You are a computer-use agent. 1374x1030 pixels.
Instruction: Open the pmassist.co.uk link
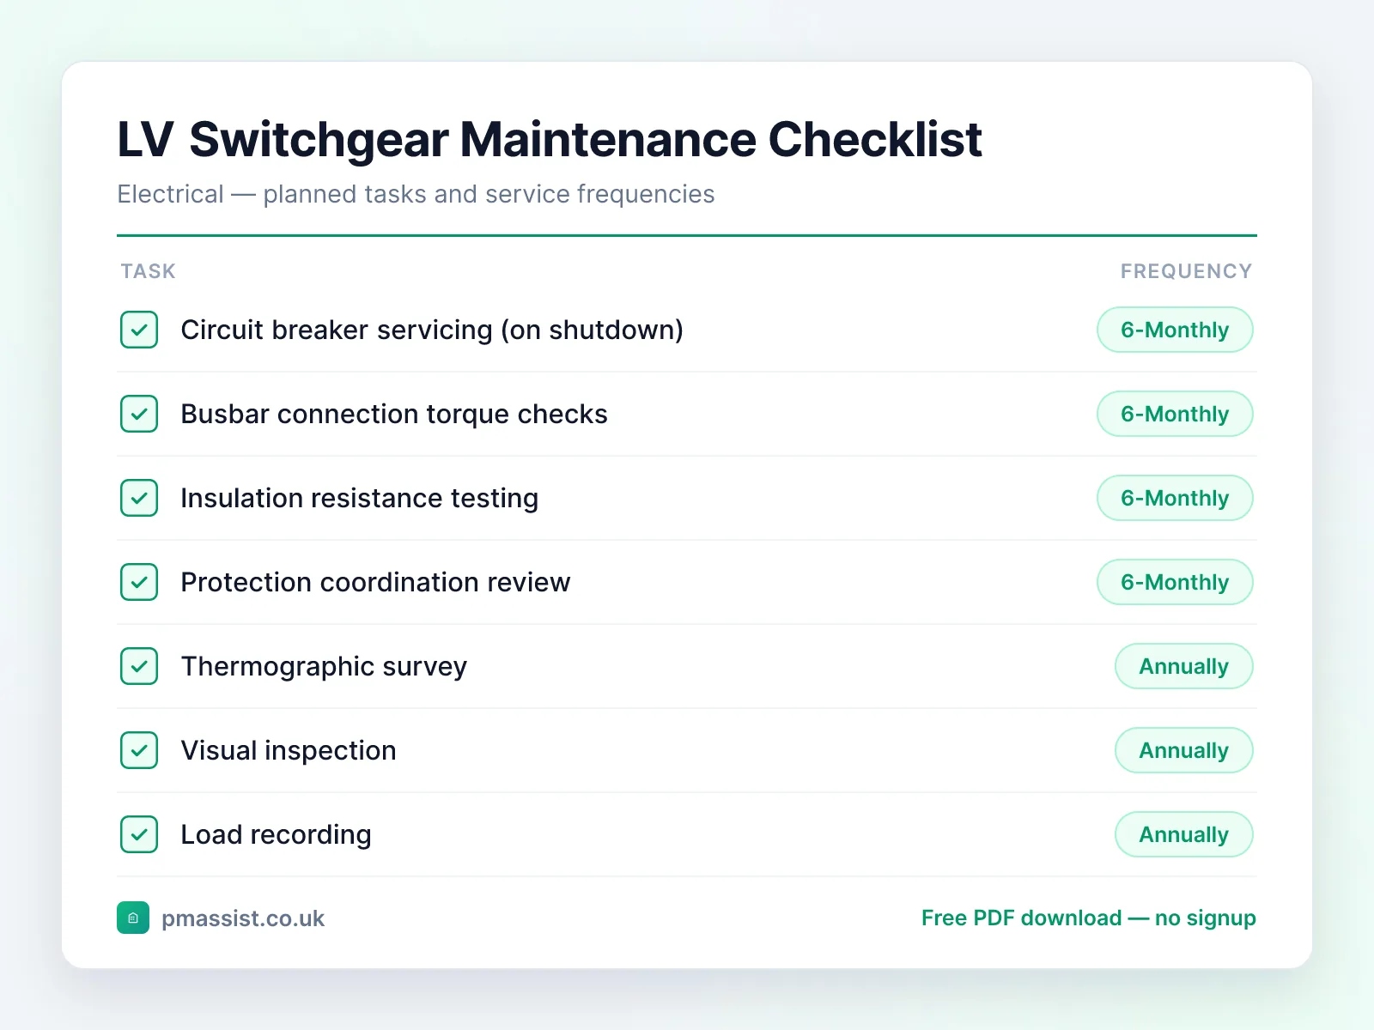[243, 918]
